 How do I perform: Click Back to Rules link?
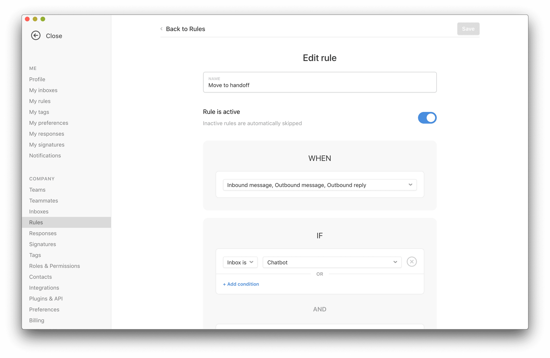tap(185, 29)
